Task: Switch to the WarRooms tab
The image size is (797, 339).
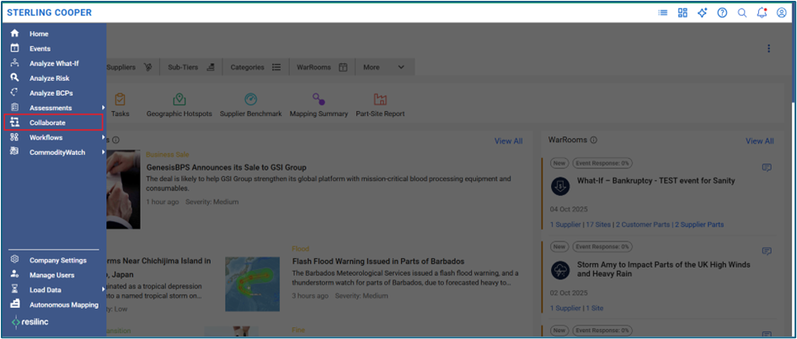Action: 322,67
